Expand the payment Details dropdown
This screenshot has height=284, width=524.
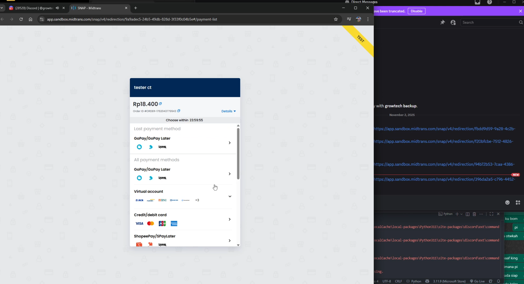pos(229,111)
